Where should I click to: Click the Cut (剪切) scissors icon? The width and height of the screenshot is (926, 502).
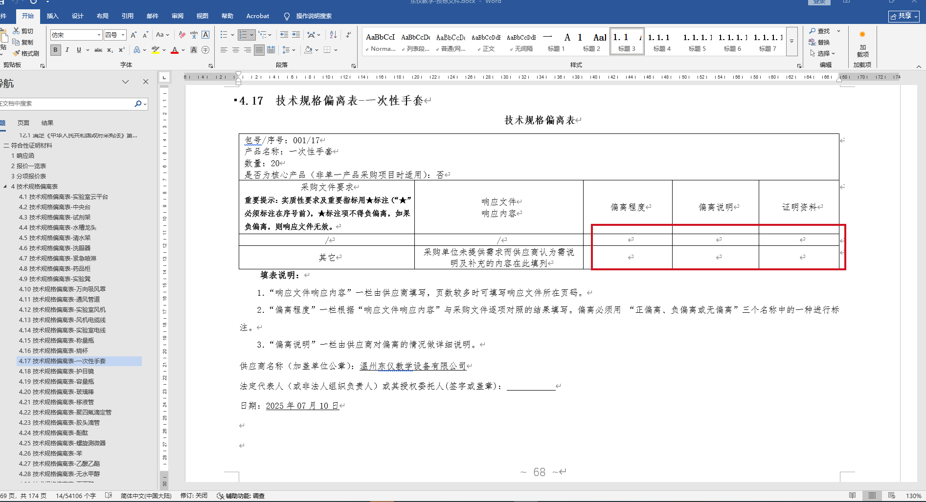tap(16, 31)
